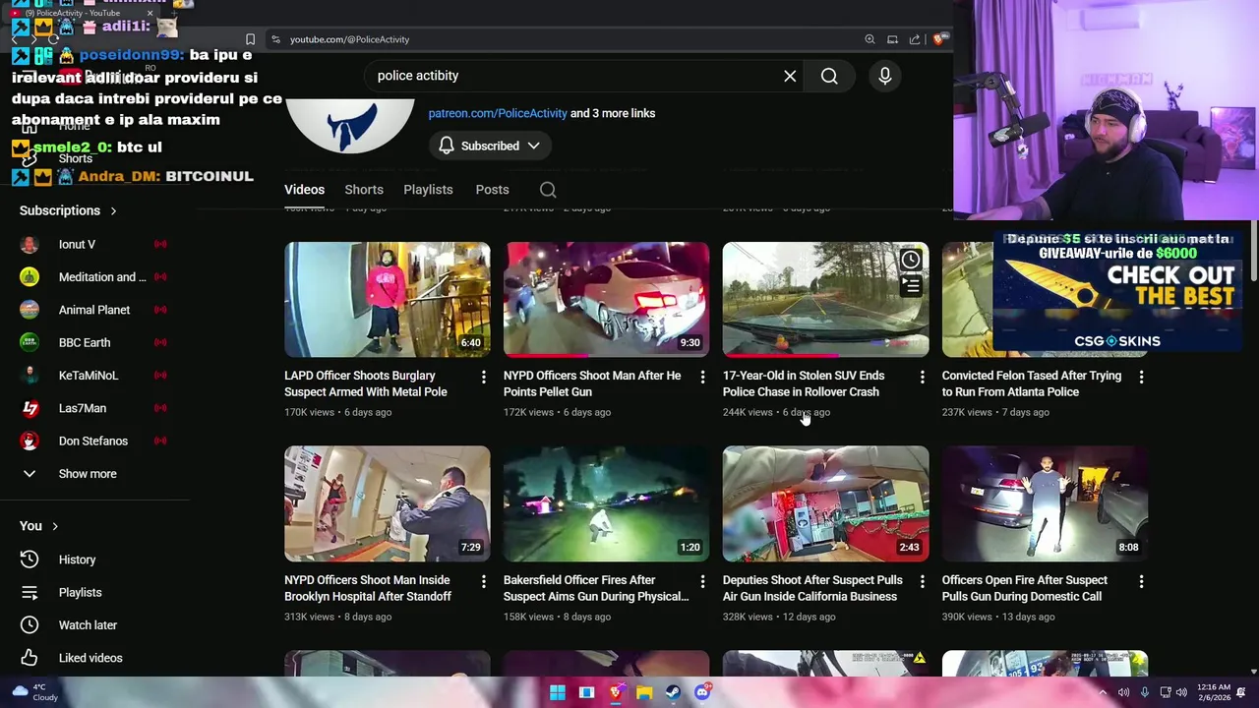Expand the You section arrow
This screenshot has width=1259, height=708.
(55, 526)
